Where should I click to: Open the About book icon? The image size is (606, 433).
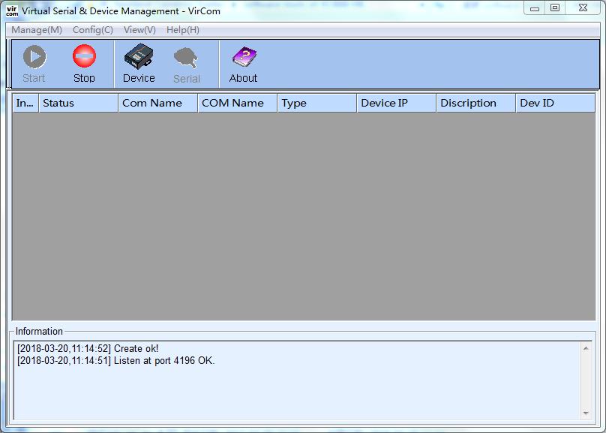[x=243, y=59]
